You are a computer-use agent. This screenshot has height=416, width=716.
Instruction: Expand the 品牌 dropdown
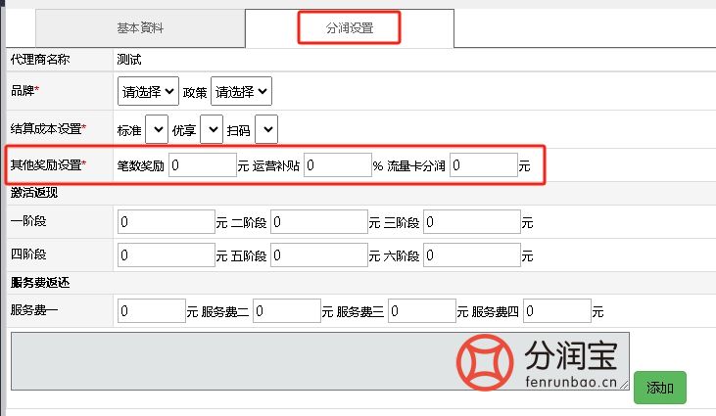(148, 91)
